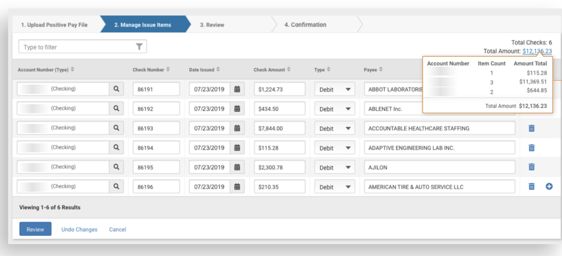Sort by Check Number column
Screen dimensions: 562x256
(x=151, y=70)
